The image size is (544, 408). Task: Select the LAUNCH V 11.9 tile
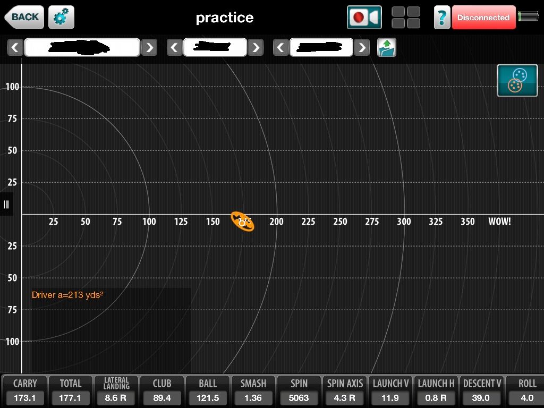click(390, 390)
